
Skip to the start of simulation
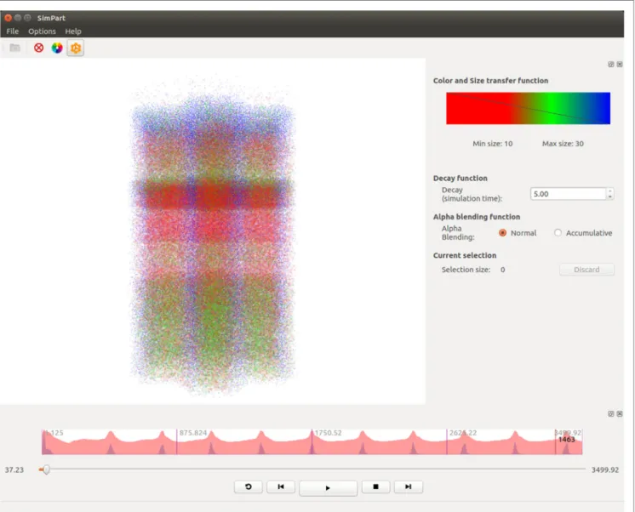click(281, 486)
